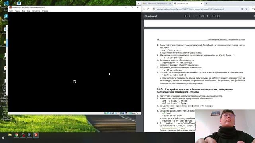Open the Ввод menu in VirtualBox
This screenshot has height=143, width=255.
28,11
